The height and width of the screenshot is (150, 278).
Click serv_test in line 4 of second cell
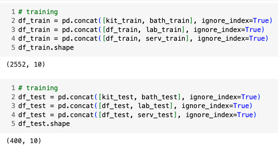click(156, 115)
